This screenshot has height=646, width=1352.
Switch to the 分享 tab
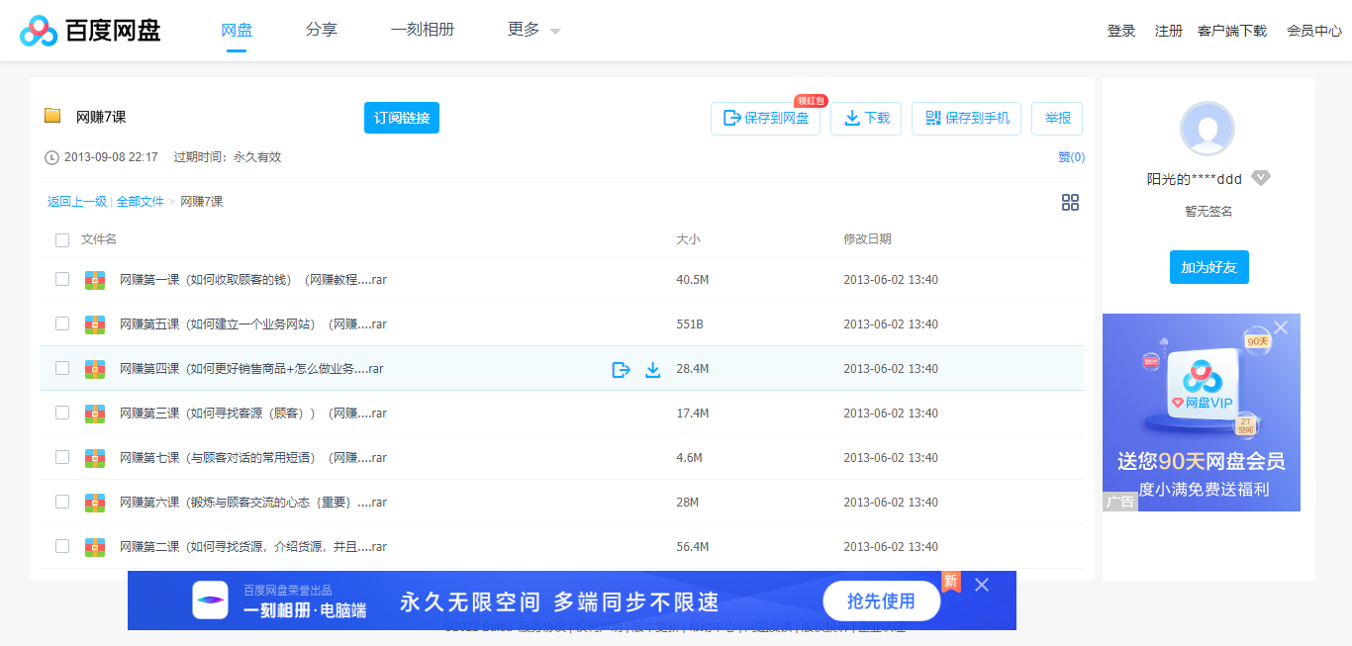322,30
